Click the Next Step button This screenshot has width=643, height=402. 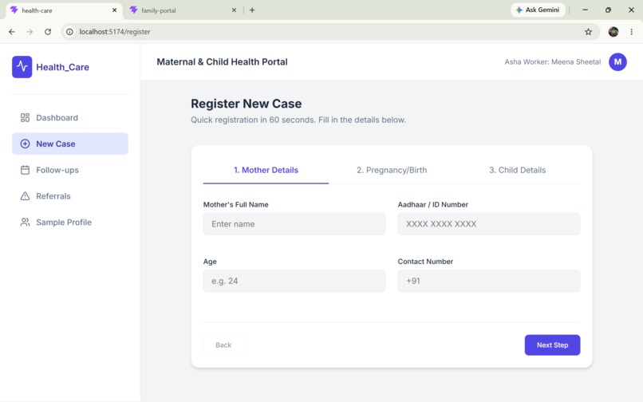click(x=552, y=345)
